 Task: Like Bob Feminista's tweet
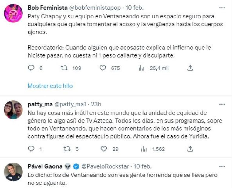pyautogui.click(x=103, y=68)
